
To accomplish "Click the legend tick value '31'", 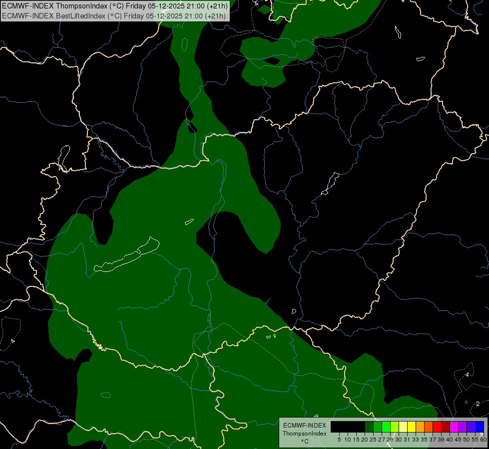I will coord(407,440).
